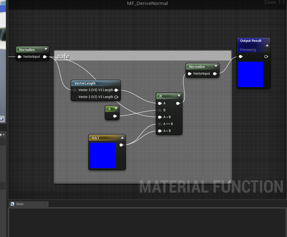
Task: Switch to the Stats tab
Action: tap(20, 204)
